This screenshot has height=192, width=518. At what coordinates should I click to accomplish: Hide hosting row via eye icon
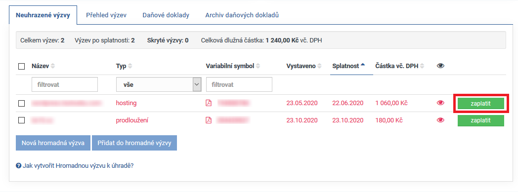(440, 103)
